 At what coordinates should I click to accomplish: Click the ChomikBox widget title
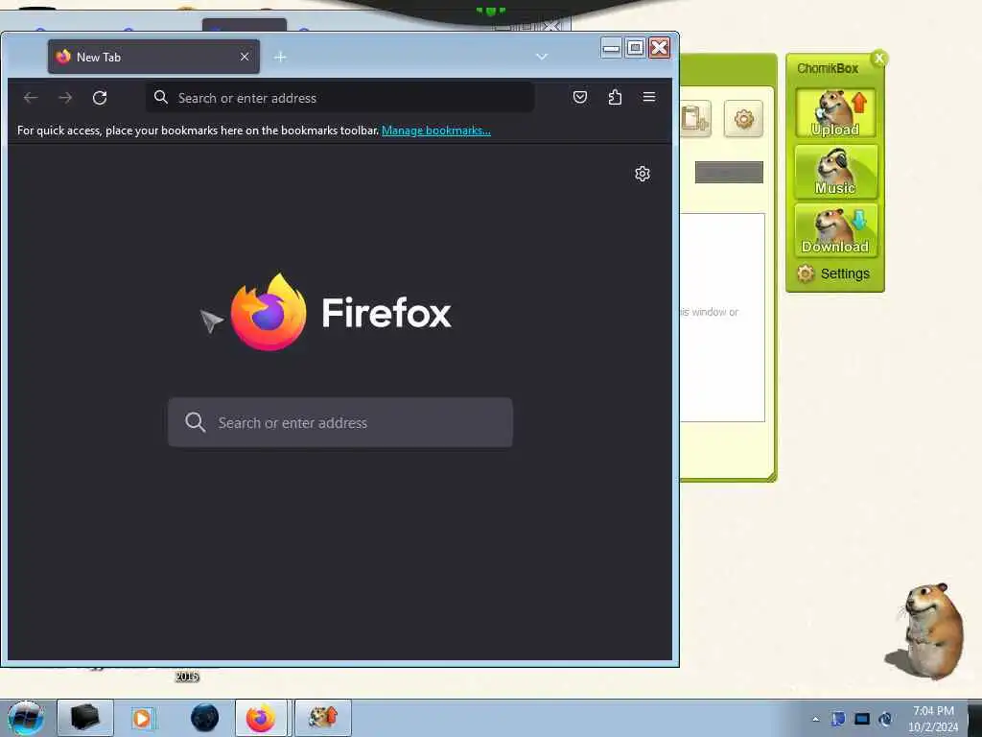click(828, 68)
